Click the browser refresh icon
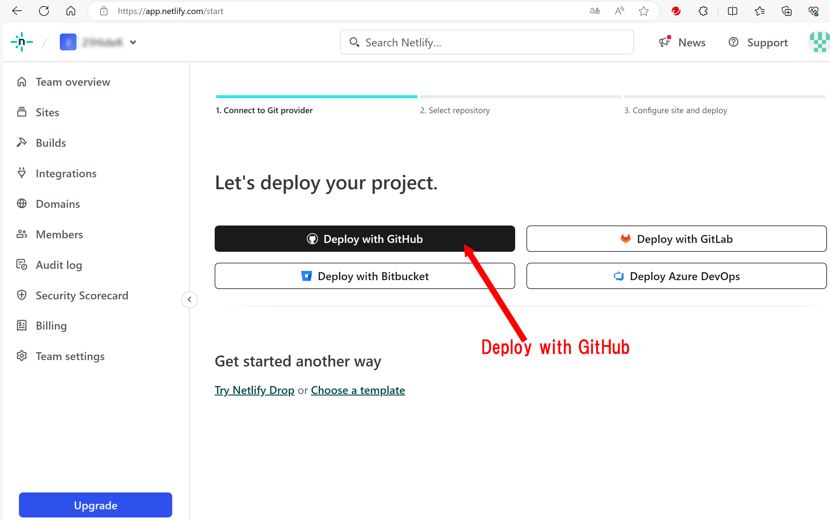The image size is (830, 520). 44,11
